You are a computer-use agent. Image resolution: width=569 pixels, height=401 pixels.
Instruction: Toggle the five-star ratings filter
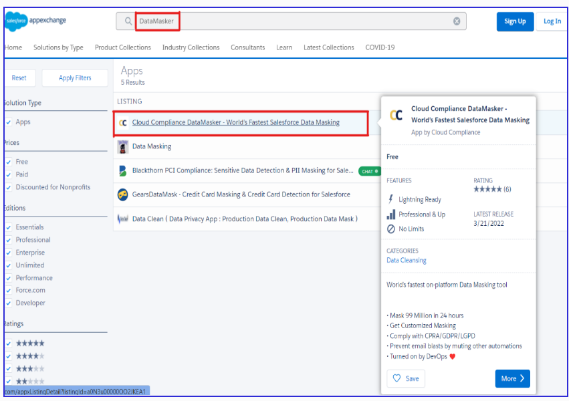[x=8, y=343]
